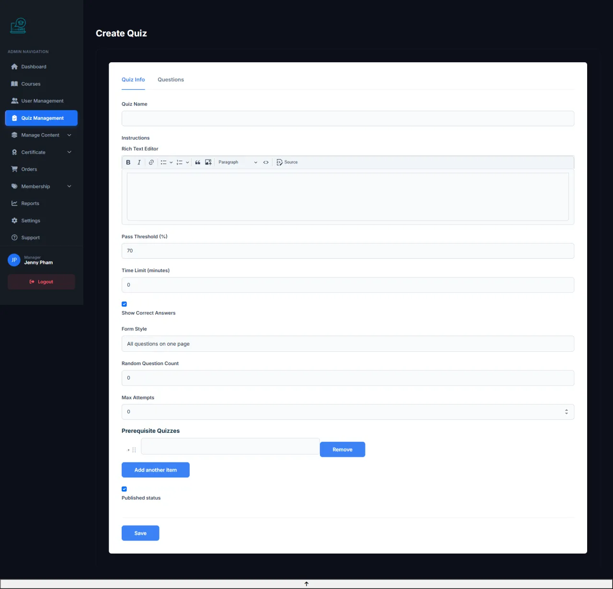This screenshot has height=589, width=613.
Task: Click the Courses book icon
Action: click(x=14, y=84)
